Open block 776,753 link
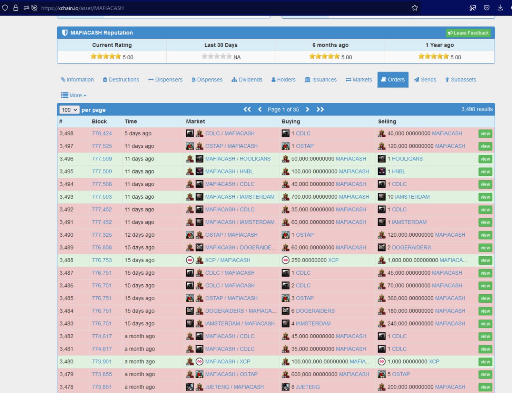This screenshot has width=512, height=393. (102, 260)
